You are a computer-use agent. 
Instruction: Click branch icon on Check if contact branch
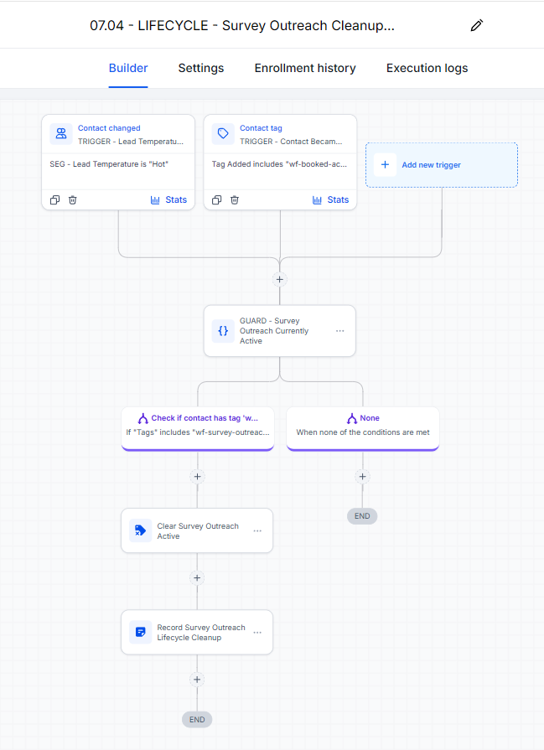pyautogui.click(x=142, y=418)
